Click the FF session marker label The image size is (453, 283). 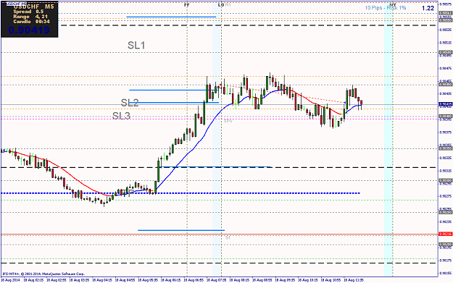pos(186,5)
